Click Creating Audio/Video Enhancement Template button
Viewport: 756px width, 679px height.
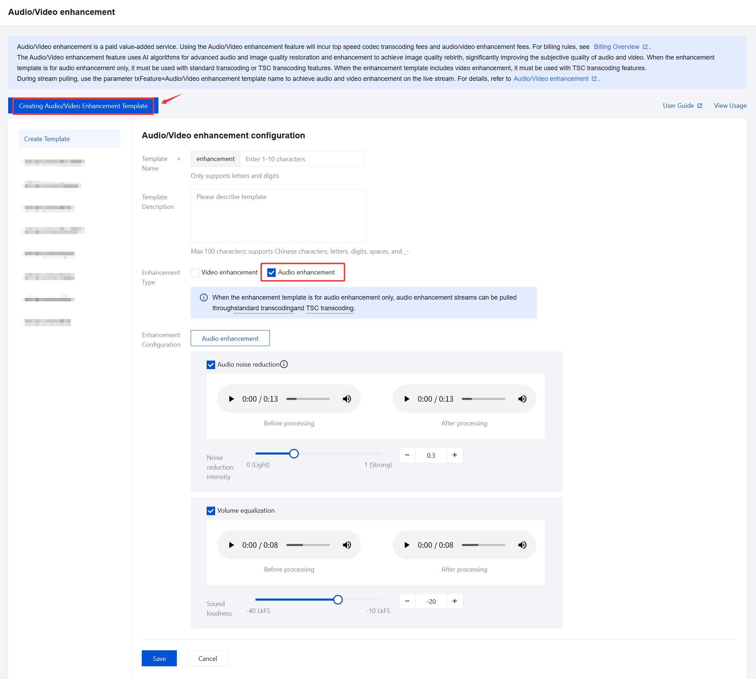(83, 106)
